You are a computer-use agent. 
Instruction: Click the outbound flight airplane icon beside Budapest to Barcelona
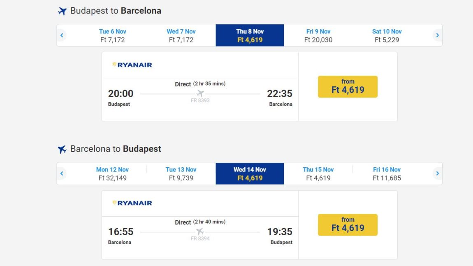[x=62, y=11]
